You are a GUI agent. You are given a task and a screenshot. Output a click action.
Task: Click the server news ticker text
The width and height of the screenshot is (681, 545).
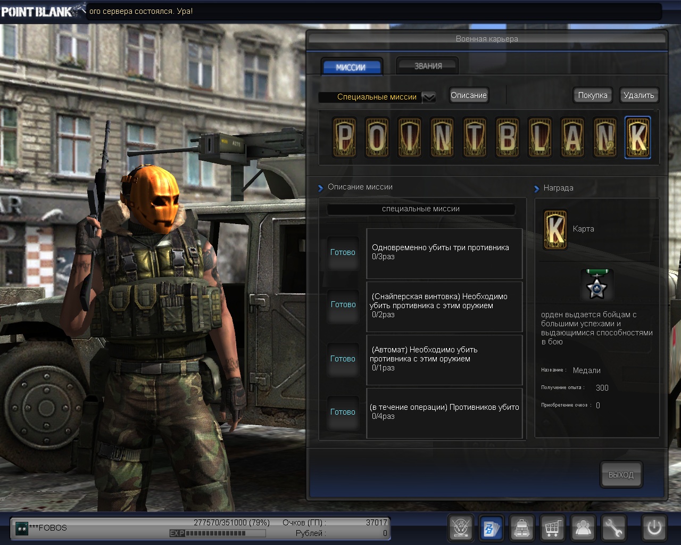[141, 11]
